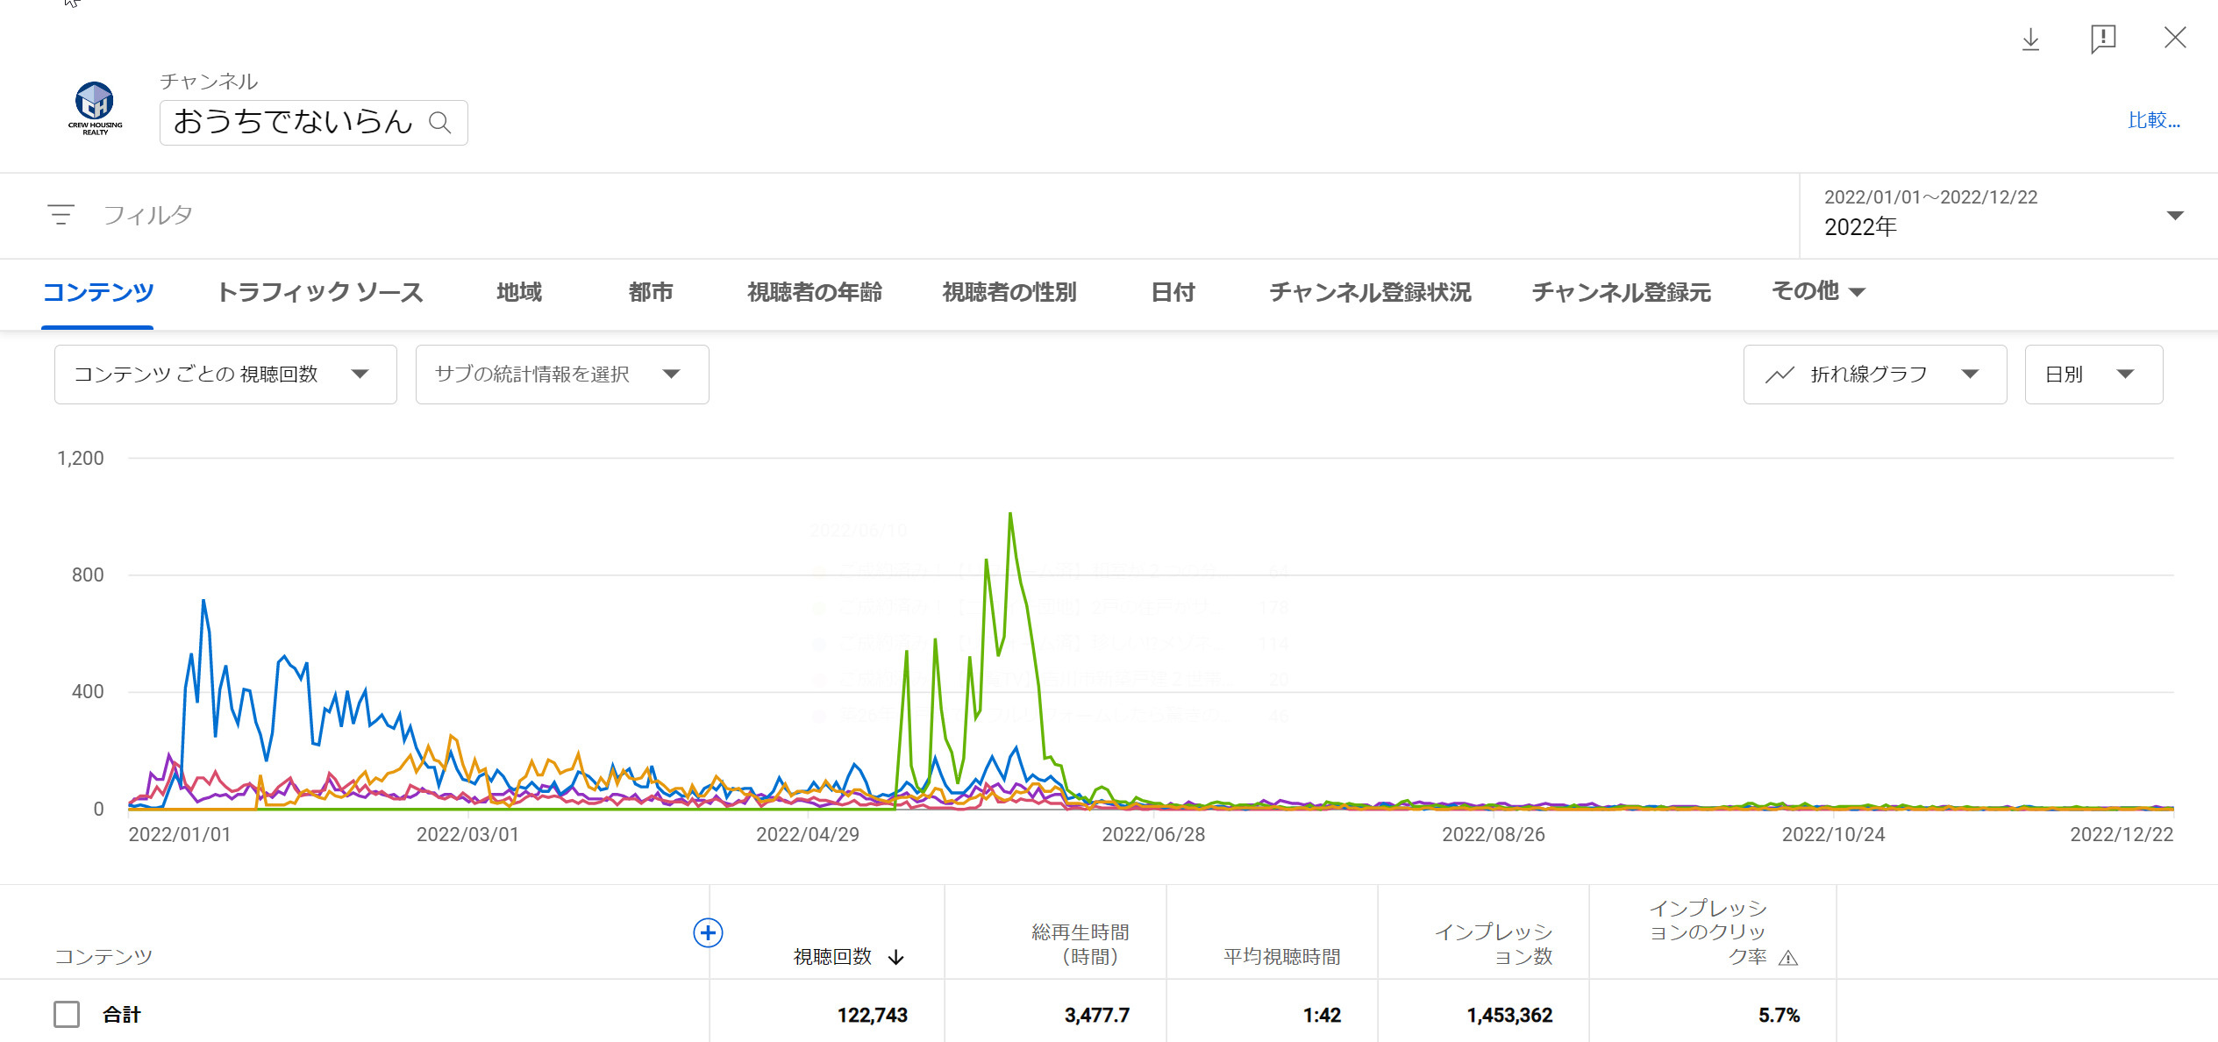Click the click-through rate 5.7%
The height and width of the screenshot is (1042, 2218).
click(x=1779, y=1015)
